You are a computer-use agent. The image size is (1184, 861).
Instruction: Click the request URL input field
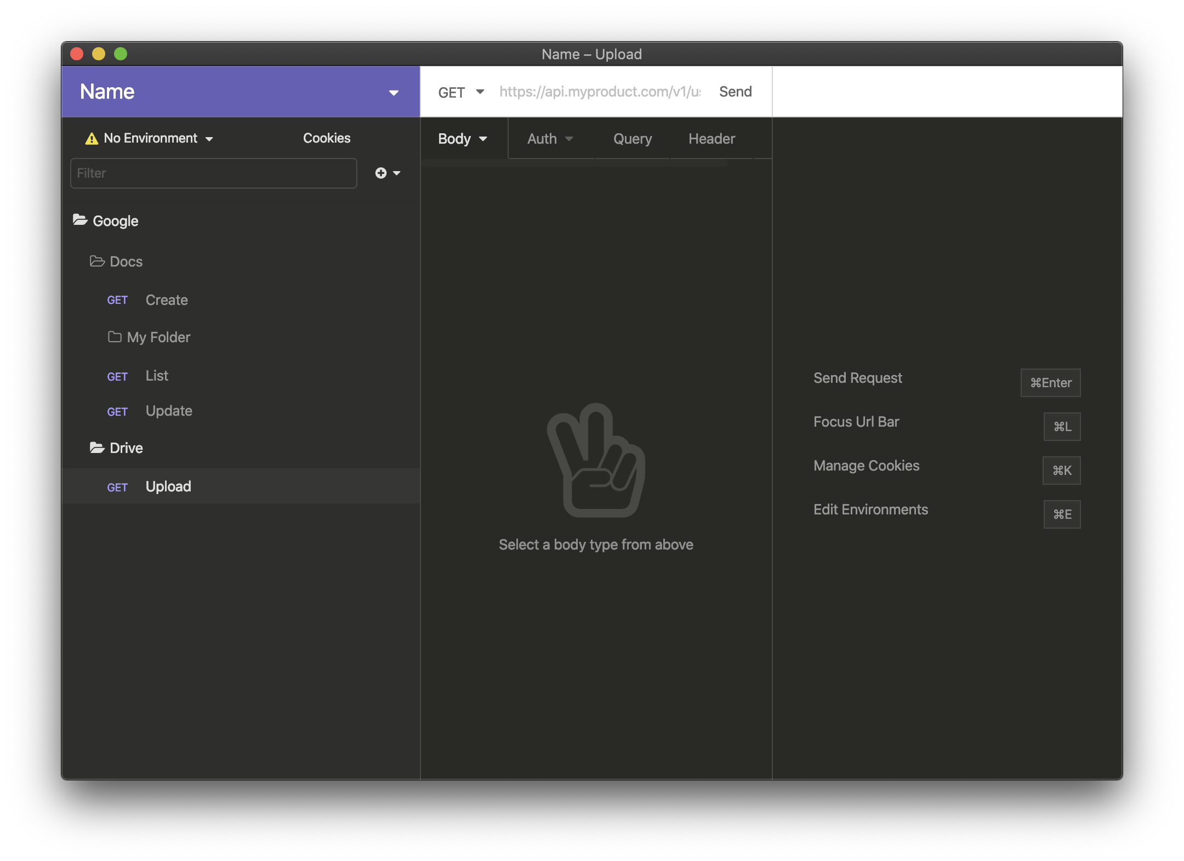597,92
